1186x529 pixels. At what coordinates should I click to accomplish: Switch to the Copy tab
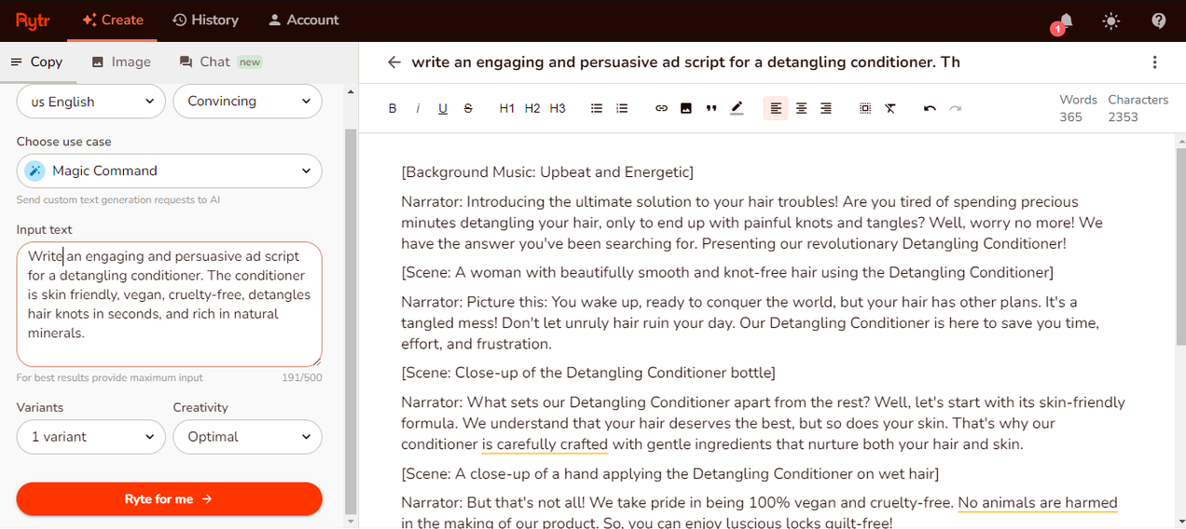(36, 61)
